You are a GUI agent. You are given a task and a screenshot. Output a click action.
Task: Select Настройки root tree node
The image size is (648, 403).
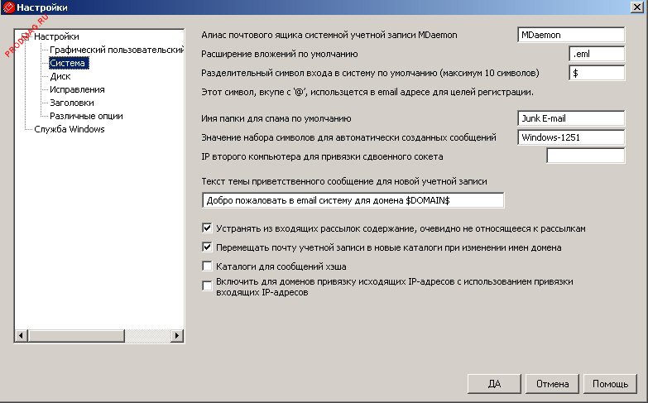pyautogui.click(x=56, y=36)
